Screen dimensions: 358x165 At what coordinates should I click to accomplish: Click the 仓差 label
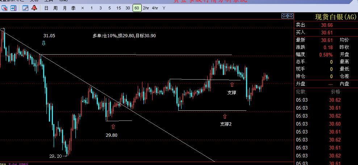(345, 76)
